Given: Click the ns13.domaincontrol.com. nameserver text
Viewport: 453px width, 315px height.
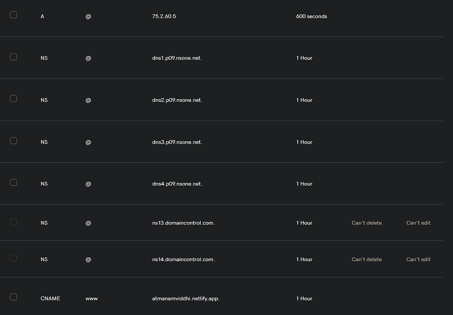Looking at the screenshot, I should click(183, 223).
